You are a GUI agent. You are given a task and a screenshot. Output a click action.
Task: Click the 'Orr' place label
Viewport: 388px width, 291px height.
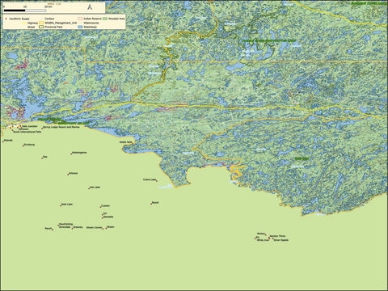pos(105,213)
